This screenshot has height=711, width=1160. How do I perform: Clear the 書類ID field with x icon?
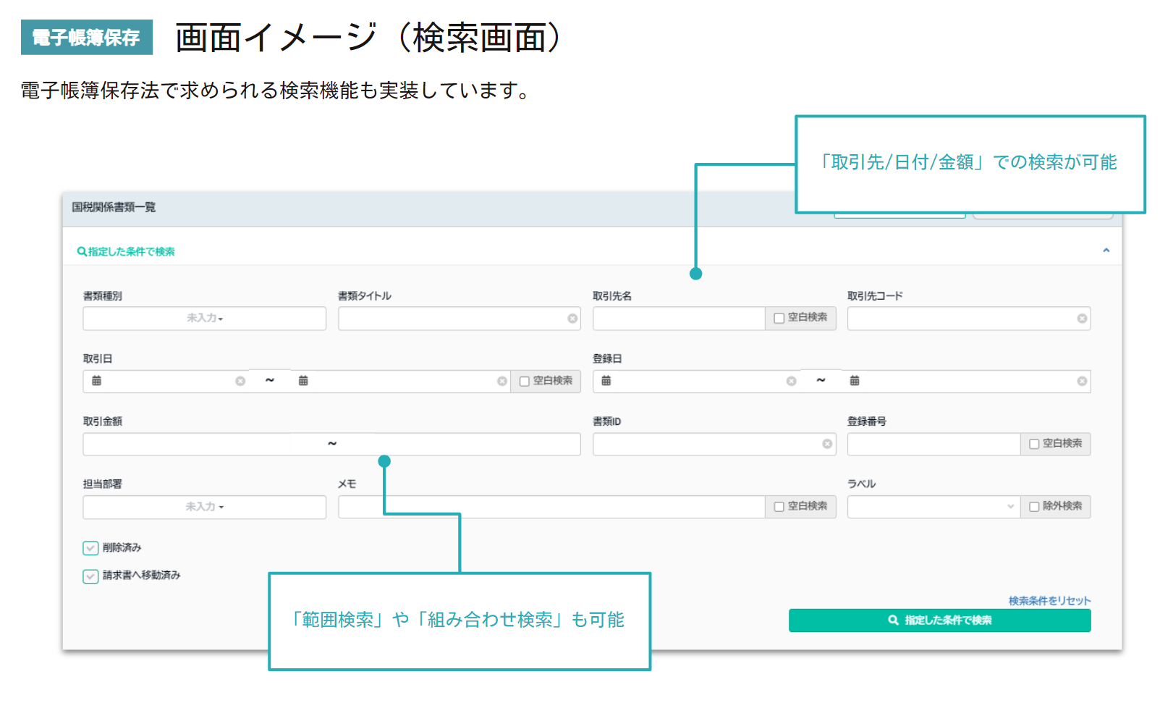pos(827,444)
